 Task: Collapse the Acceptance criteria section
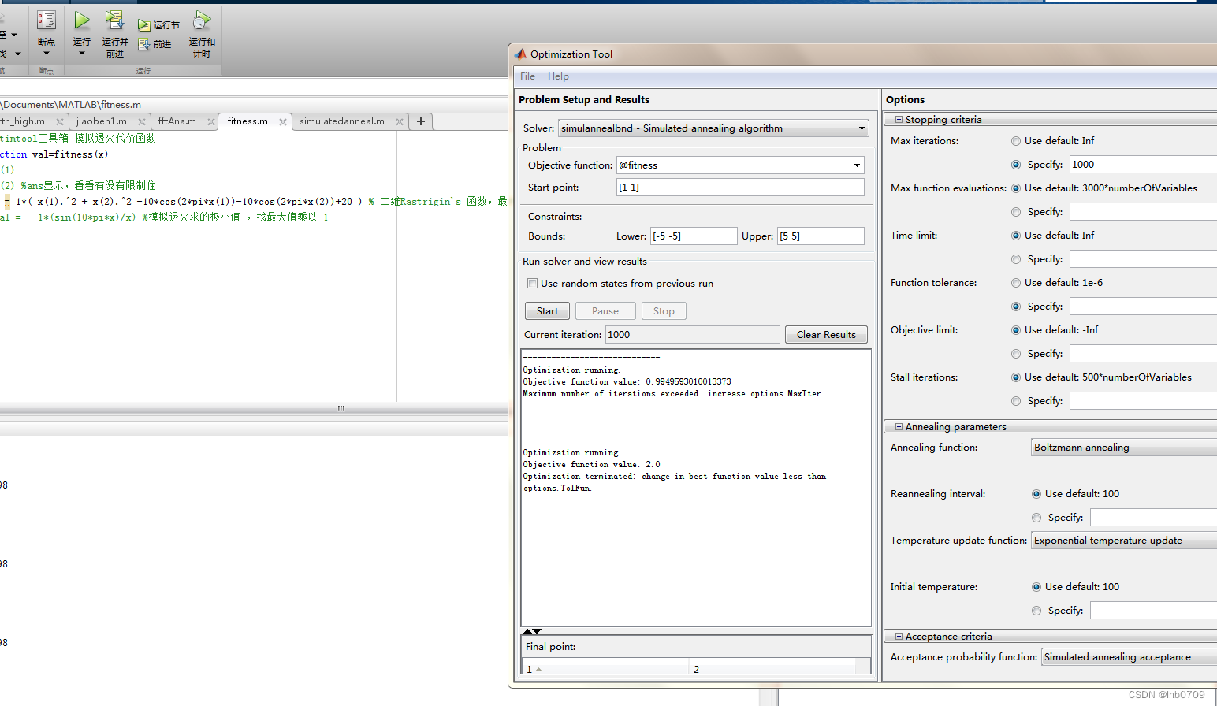coord(899,637)
